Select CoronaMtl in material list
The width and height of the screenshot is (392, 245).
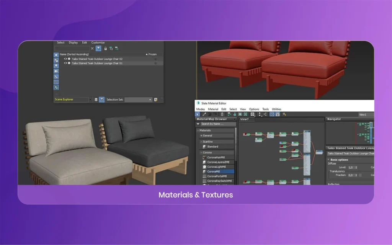[218, 171]
